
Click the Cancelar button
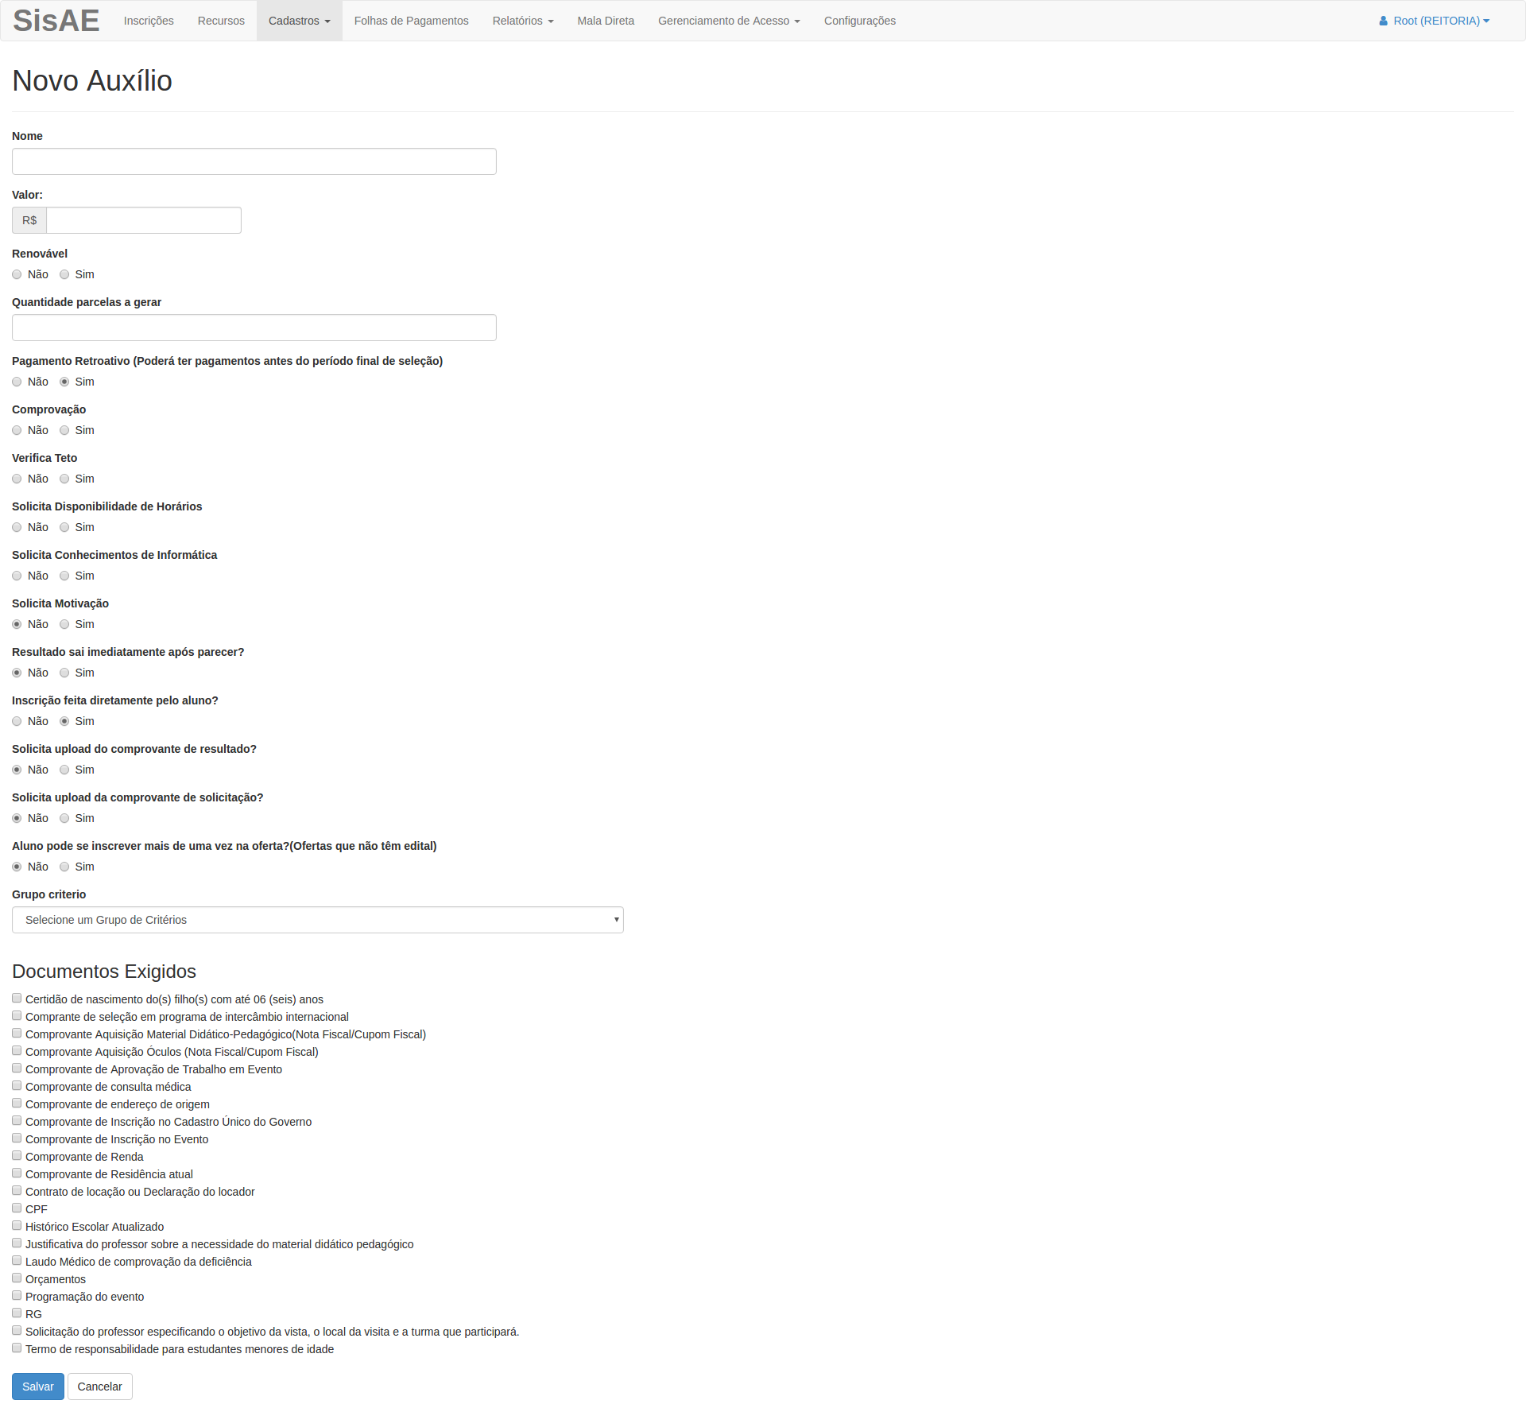(x=100, y=1387)
